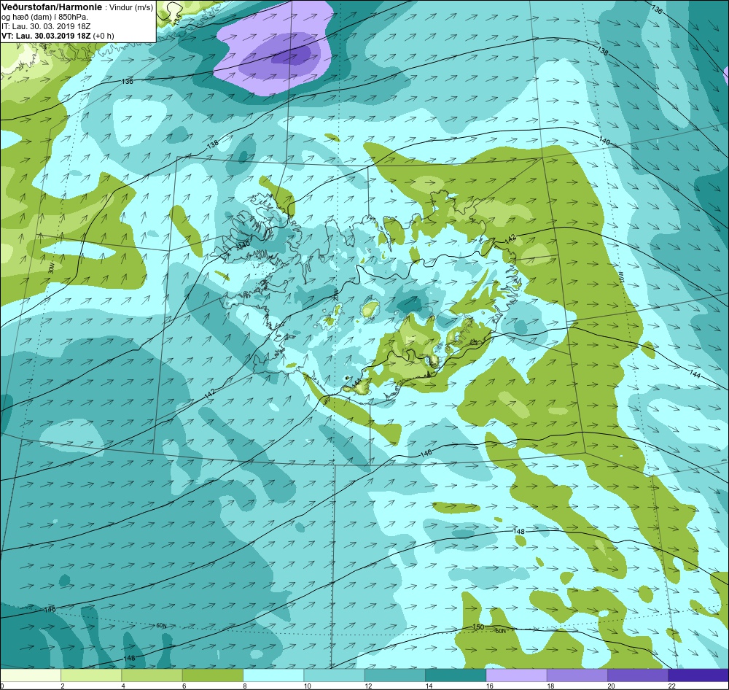Click legend value "4"

(x=123, y=686)
